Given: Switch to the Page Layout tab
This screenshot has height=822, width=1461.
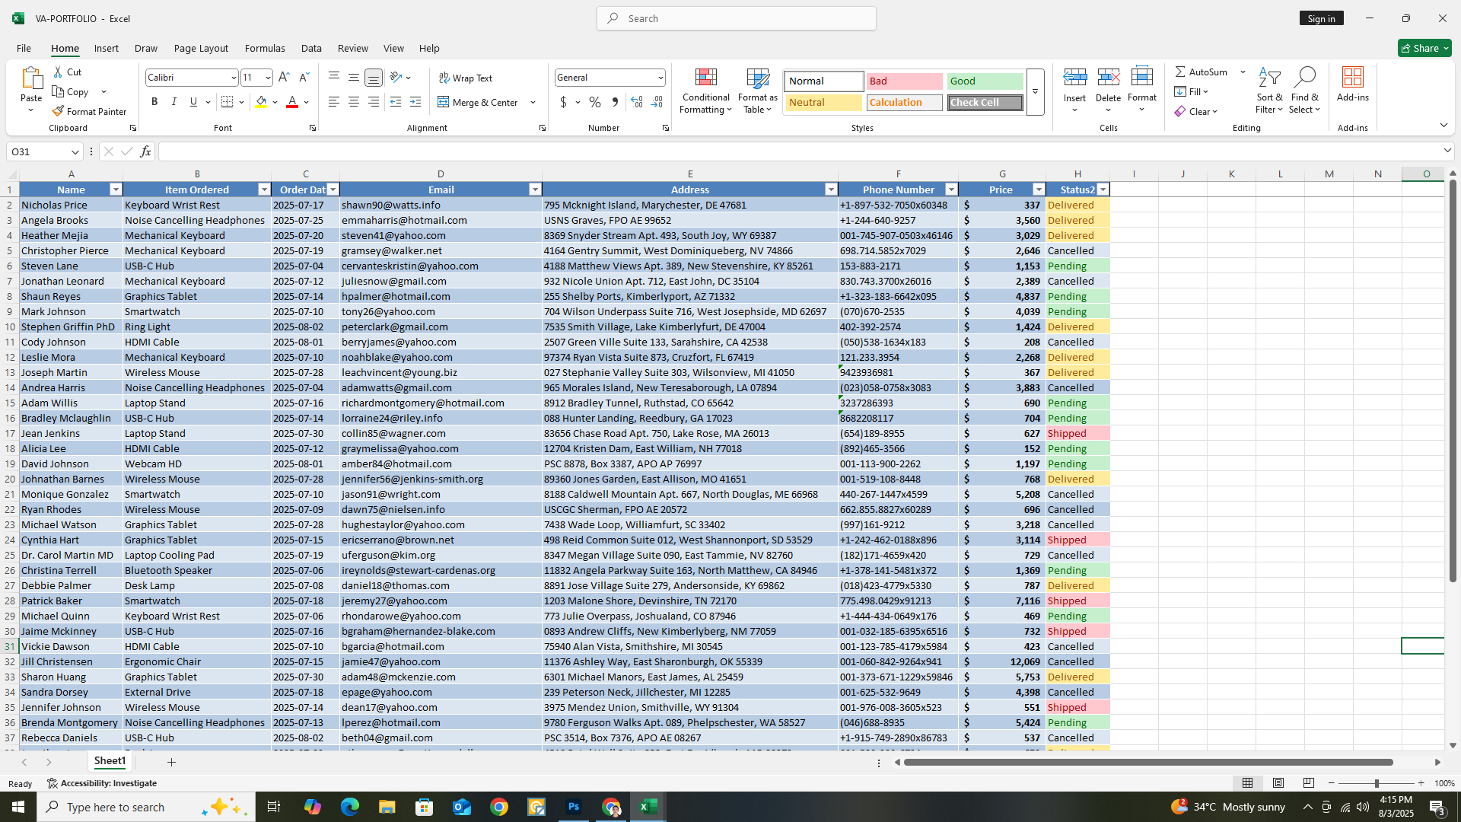Looking at the screenshot, I should [x=201, y=48].
